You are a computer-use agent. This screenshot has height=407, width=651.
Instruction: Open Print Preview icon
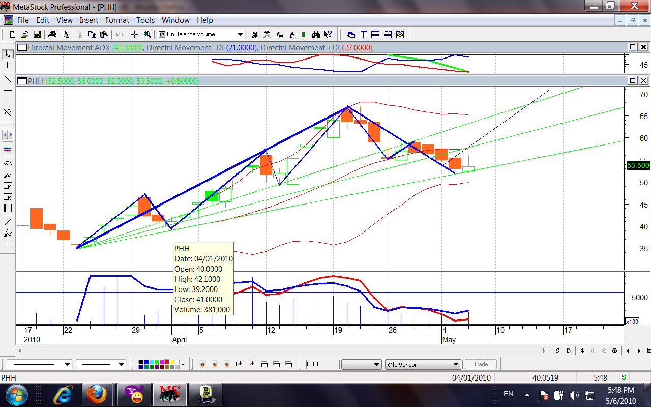64,34
